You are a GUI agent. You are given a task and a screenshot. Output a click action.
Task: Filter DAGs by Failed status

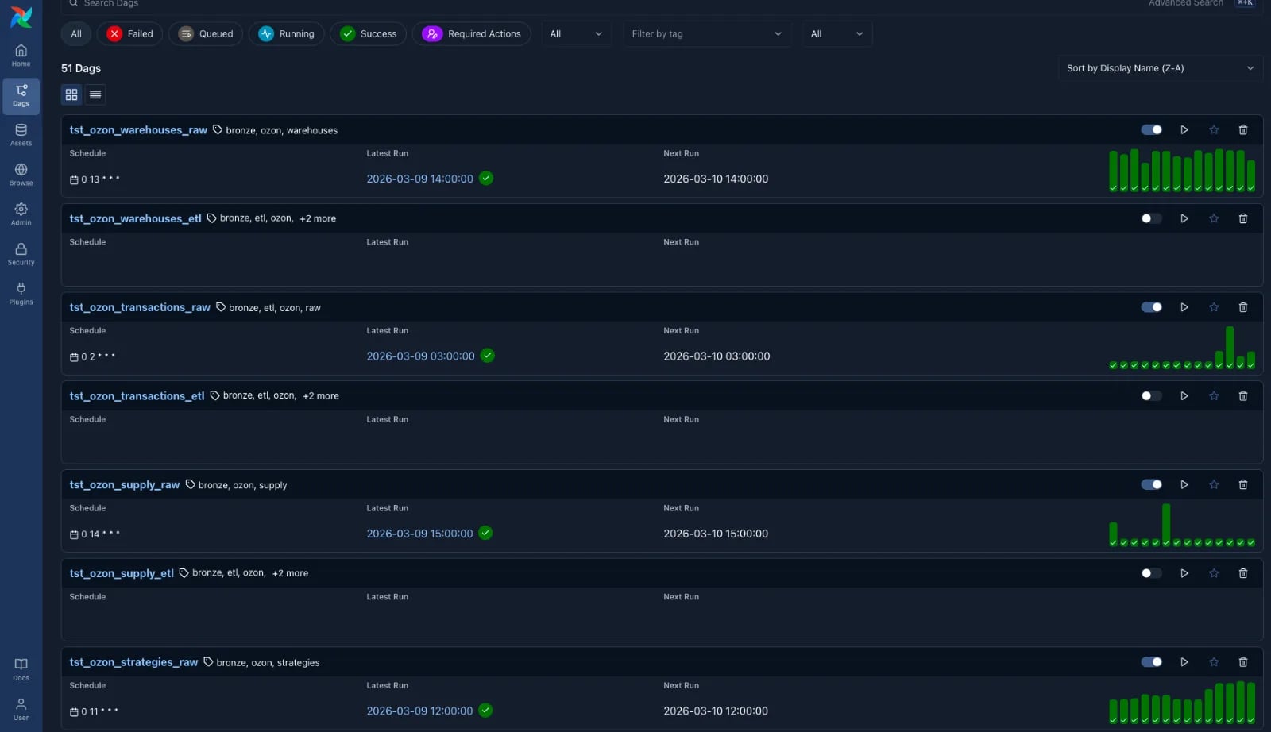[x=130, y=34]
